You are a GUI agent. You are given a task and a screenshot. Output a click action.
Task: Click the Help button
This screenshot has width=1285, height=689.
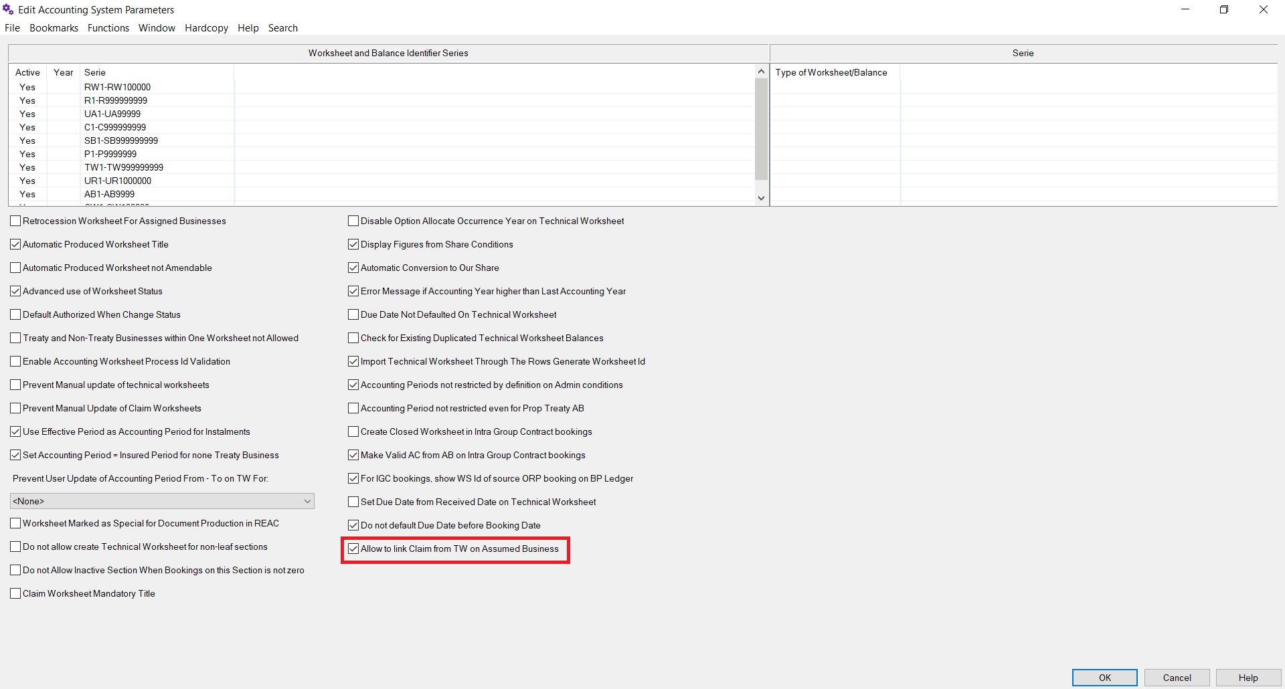tap(1247, 677)
